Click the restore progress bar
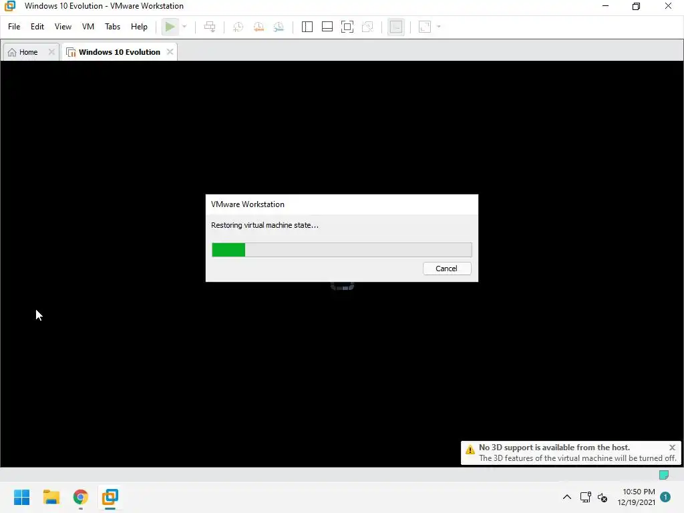 click(341, 250)
